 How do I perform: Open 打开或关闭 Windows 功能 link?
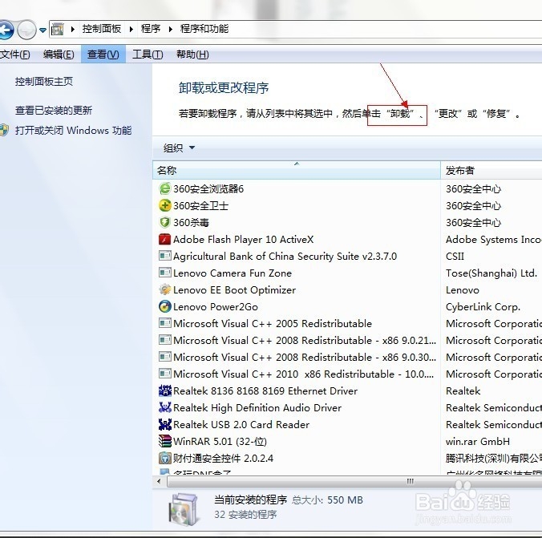pyautogui.click(x=73, y=131)
